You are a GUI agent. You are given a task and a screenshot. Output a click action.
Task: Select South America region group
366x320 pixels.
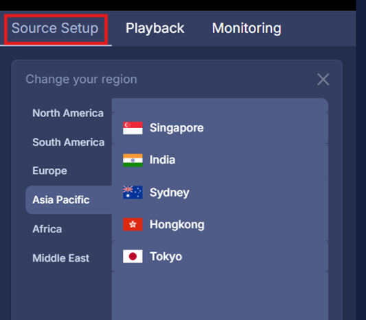69,142
